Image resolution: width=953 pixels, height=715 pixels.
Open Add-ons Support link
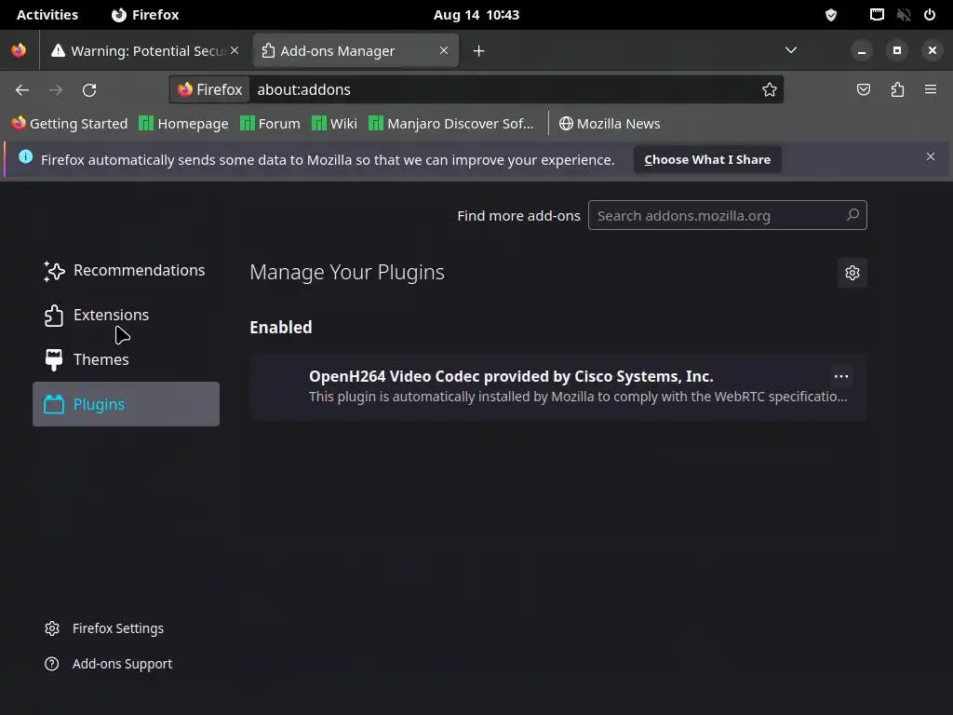(x=109, y=664)
